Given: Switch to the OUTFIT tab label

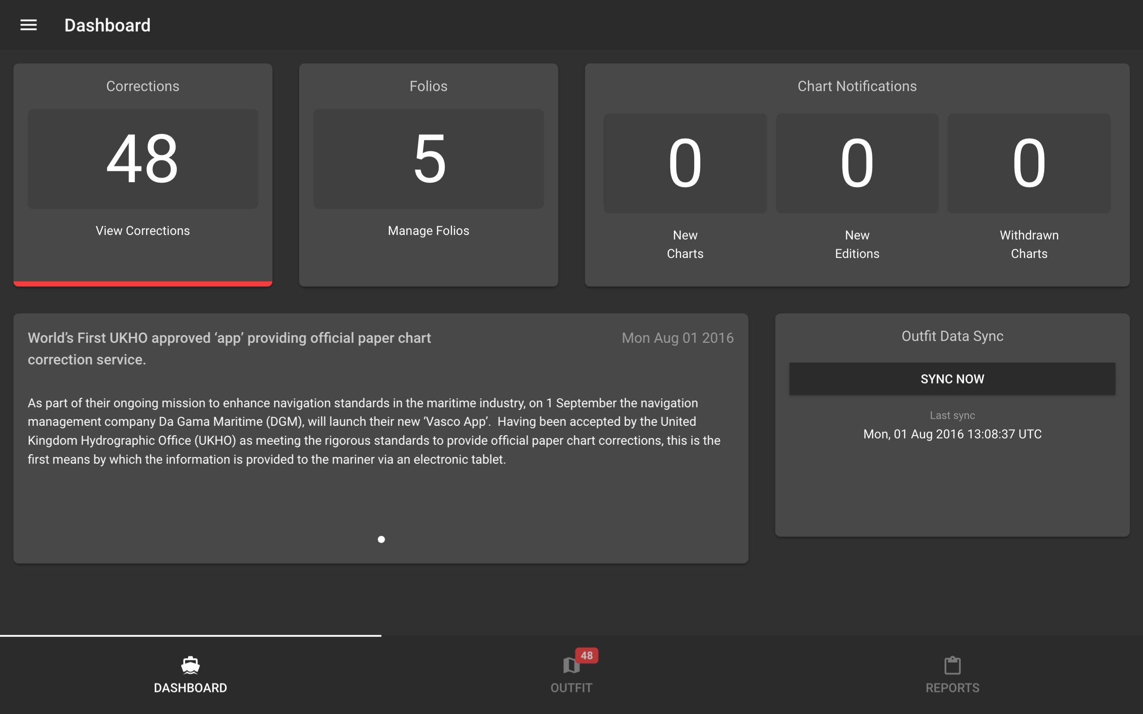Looking at the screenshot, I should [571, 687].
